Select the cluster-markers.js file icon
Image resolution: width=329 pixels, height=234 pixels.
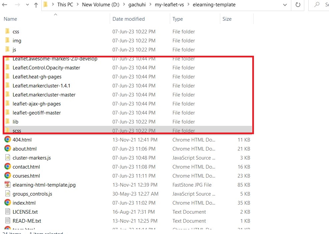8,158
